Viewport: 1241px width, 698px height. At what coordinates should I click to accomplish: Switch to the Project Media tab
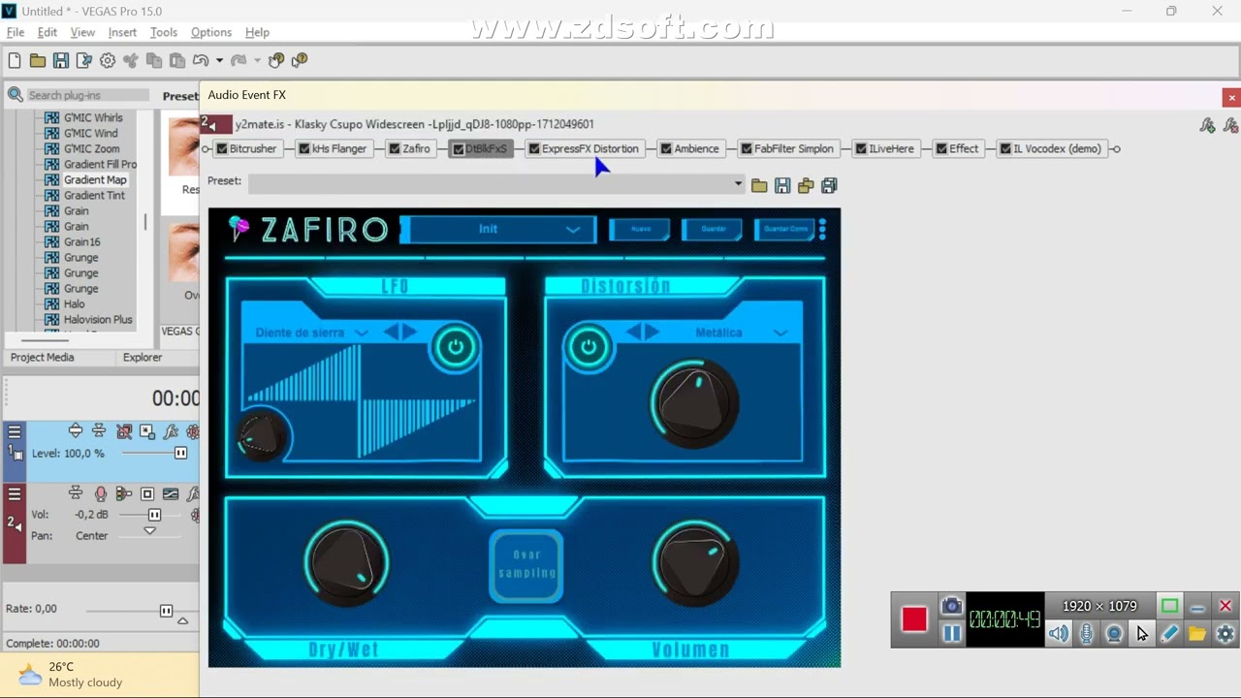(x=43, y=358)
